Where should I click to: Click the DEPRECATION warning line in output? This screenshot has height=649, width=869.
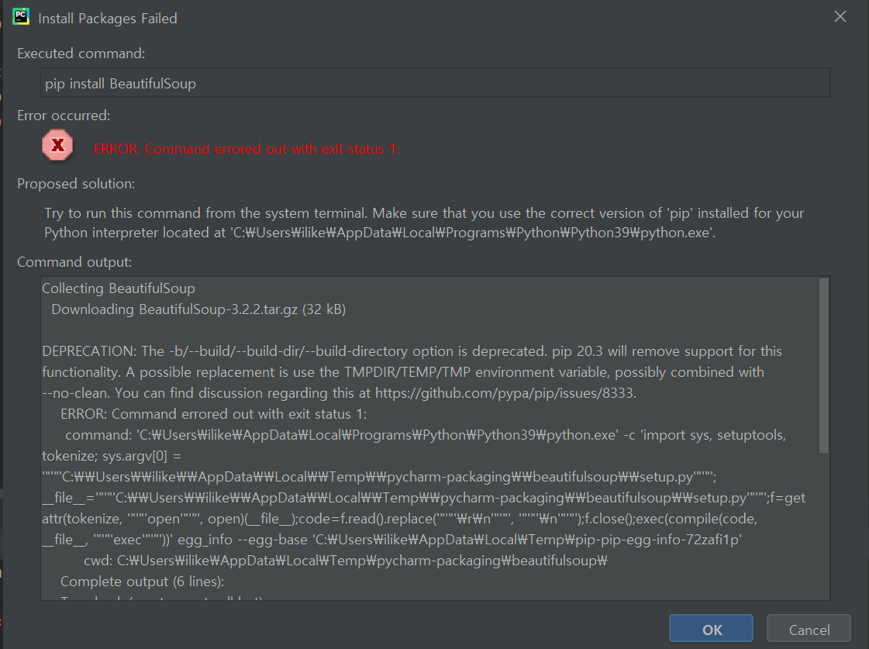coord(411,351)
